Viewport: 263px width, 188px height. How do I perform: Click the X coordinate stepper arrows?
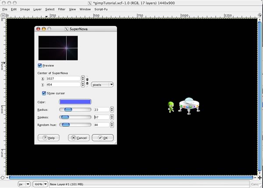click(83, 78)
